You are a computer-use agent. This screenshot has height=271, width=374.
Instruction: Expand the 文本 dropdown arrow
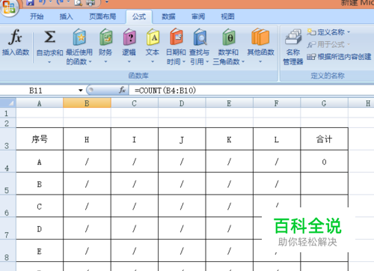coord(153,61)
